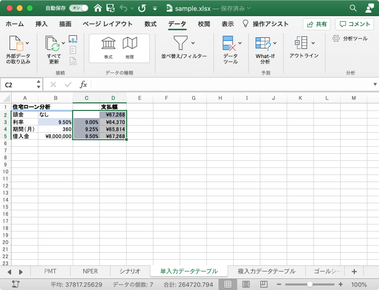Click the redo circular arrow icon
Screen dimensions: 379x290
[x=142, y=8]
